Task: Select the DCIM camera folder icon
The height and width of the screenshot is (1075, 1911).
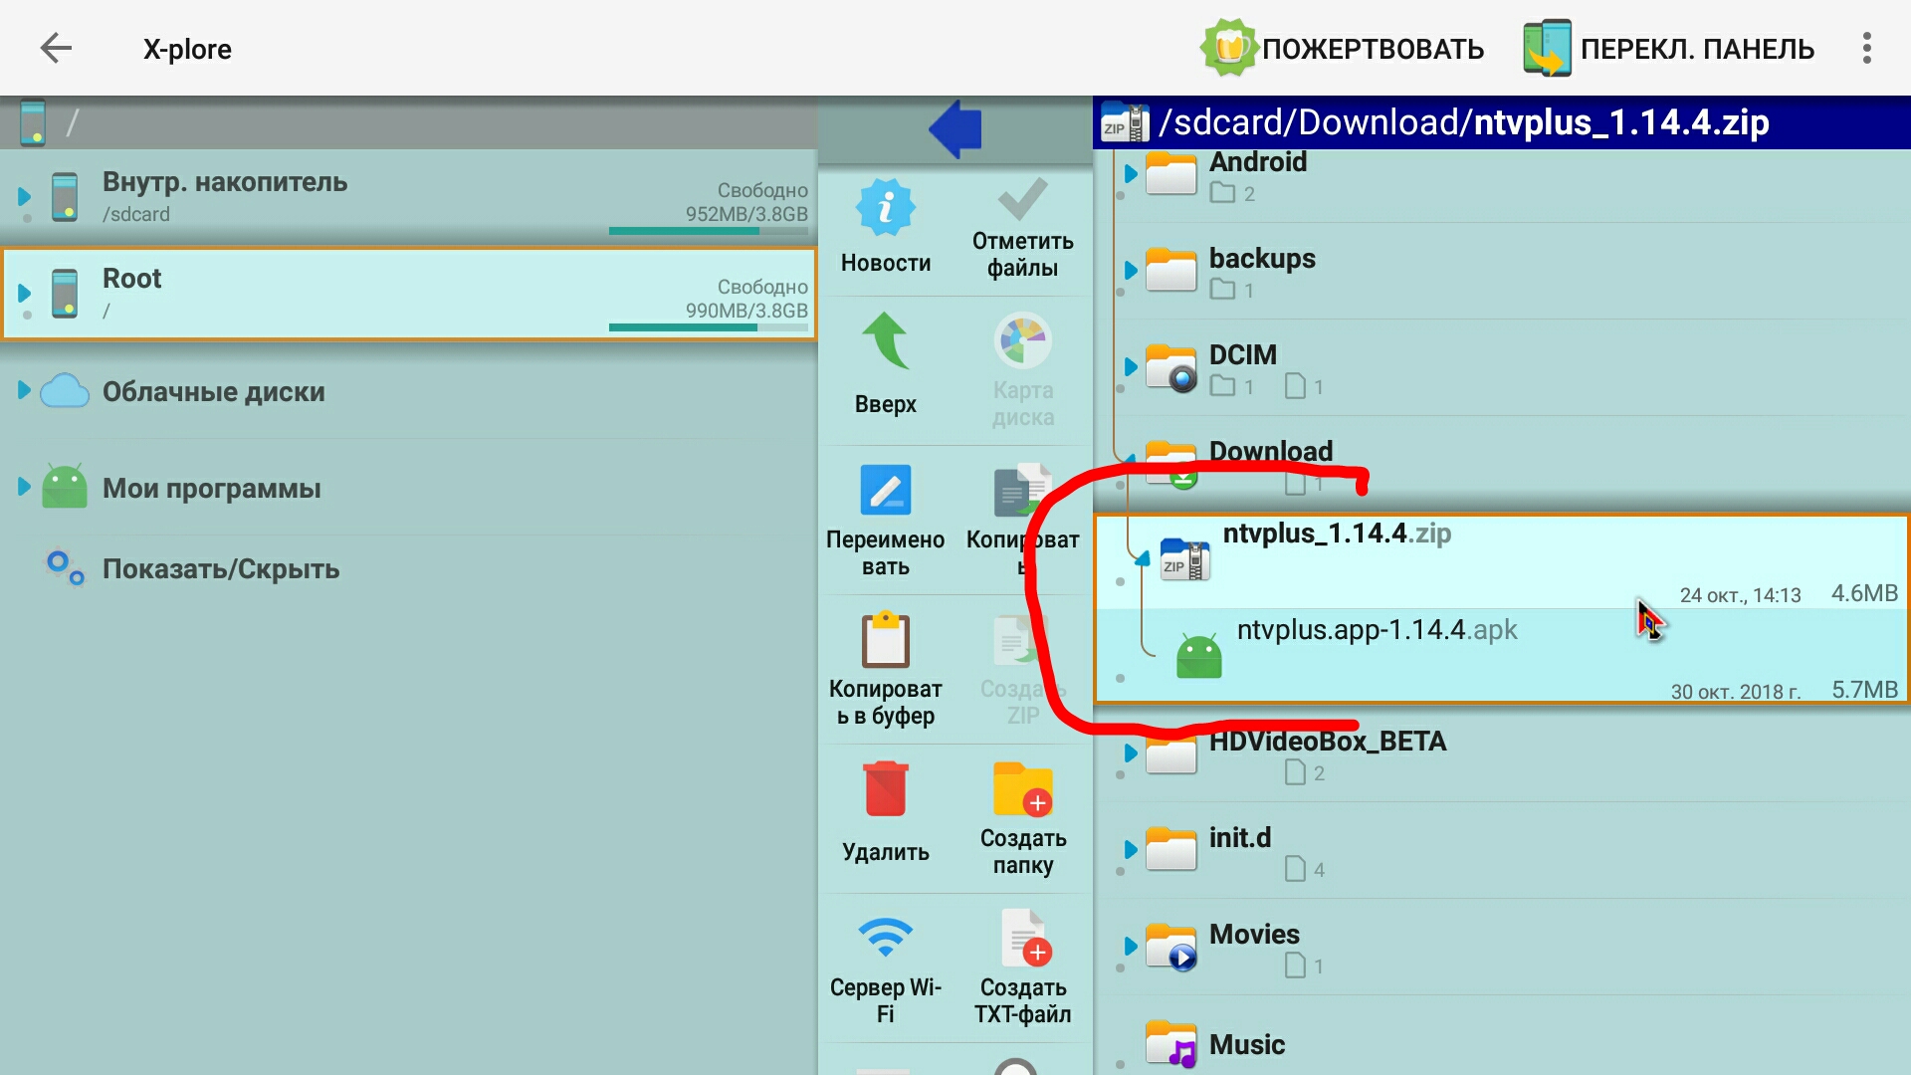Action: 1171,367
